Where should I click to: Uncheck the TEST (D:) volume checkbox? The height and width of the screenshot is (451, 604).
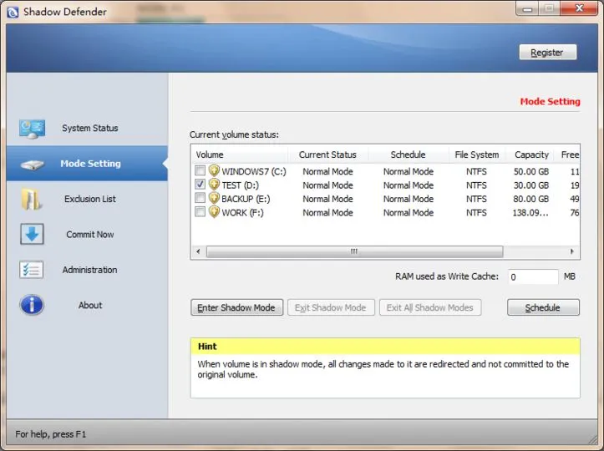200,185
